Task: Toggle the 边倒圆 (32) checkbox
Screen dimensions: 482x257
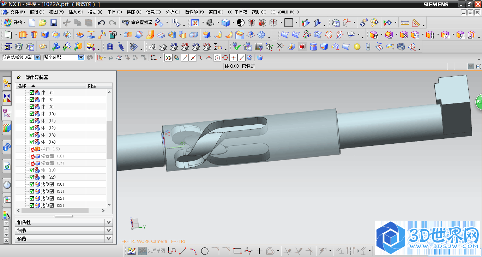Action: coord(32,198)
